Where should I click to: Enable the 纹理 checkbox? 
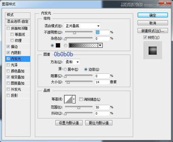click(x=12, y=40)
